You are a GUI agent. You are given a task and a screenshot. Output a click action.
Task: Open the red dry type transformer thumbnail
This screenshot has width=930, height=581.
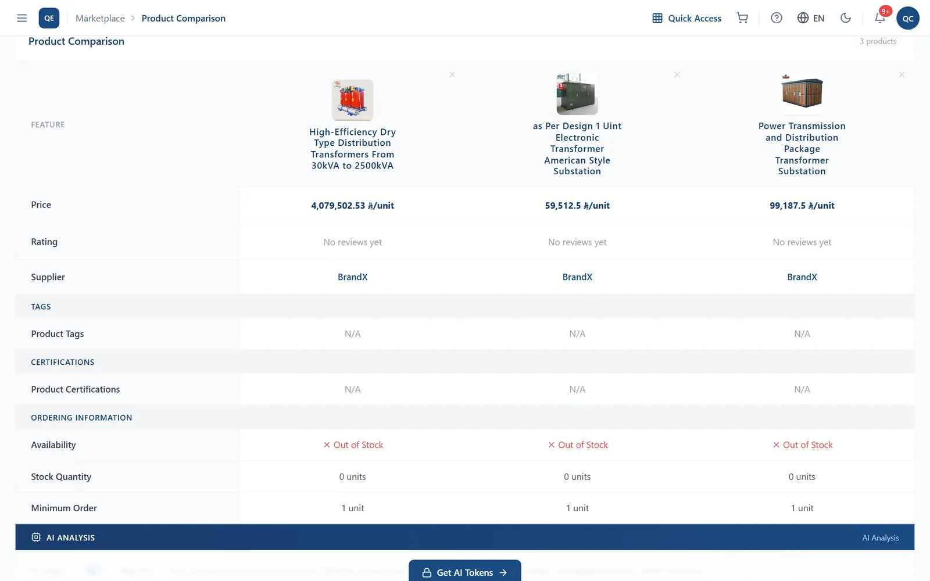[x=352, y=100]
